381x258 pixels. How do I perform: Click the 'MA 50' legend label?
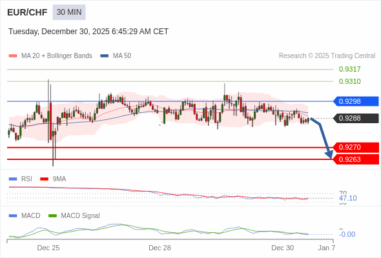pyautogui.click(x=122, y=56)
